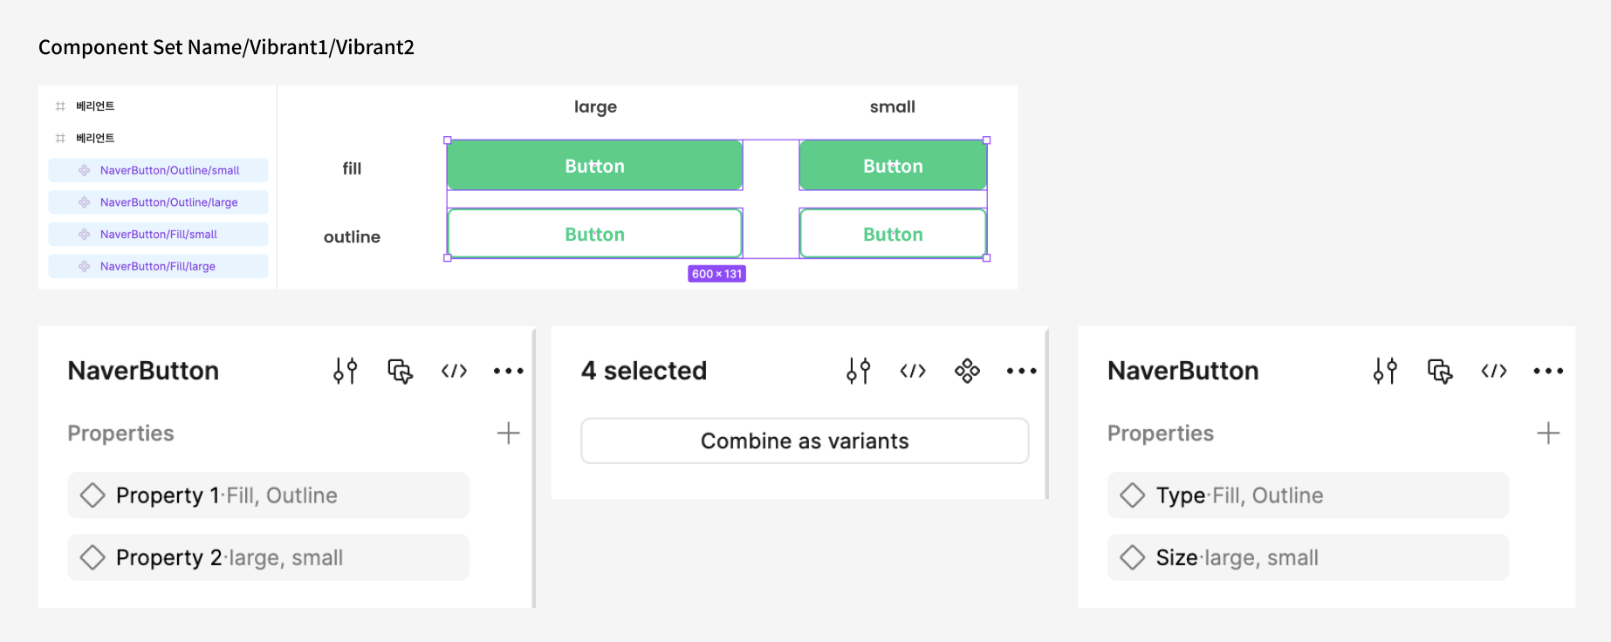Open code view icon in right NaverButton panel
The width and height of the screenshot is (1611, 642).
(1494, 371)
